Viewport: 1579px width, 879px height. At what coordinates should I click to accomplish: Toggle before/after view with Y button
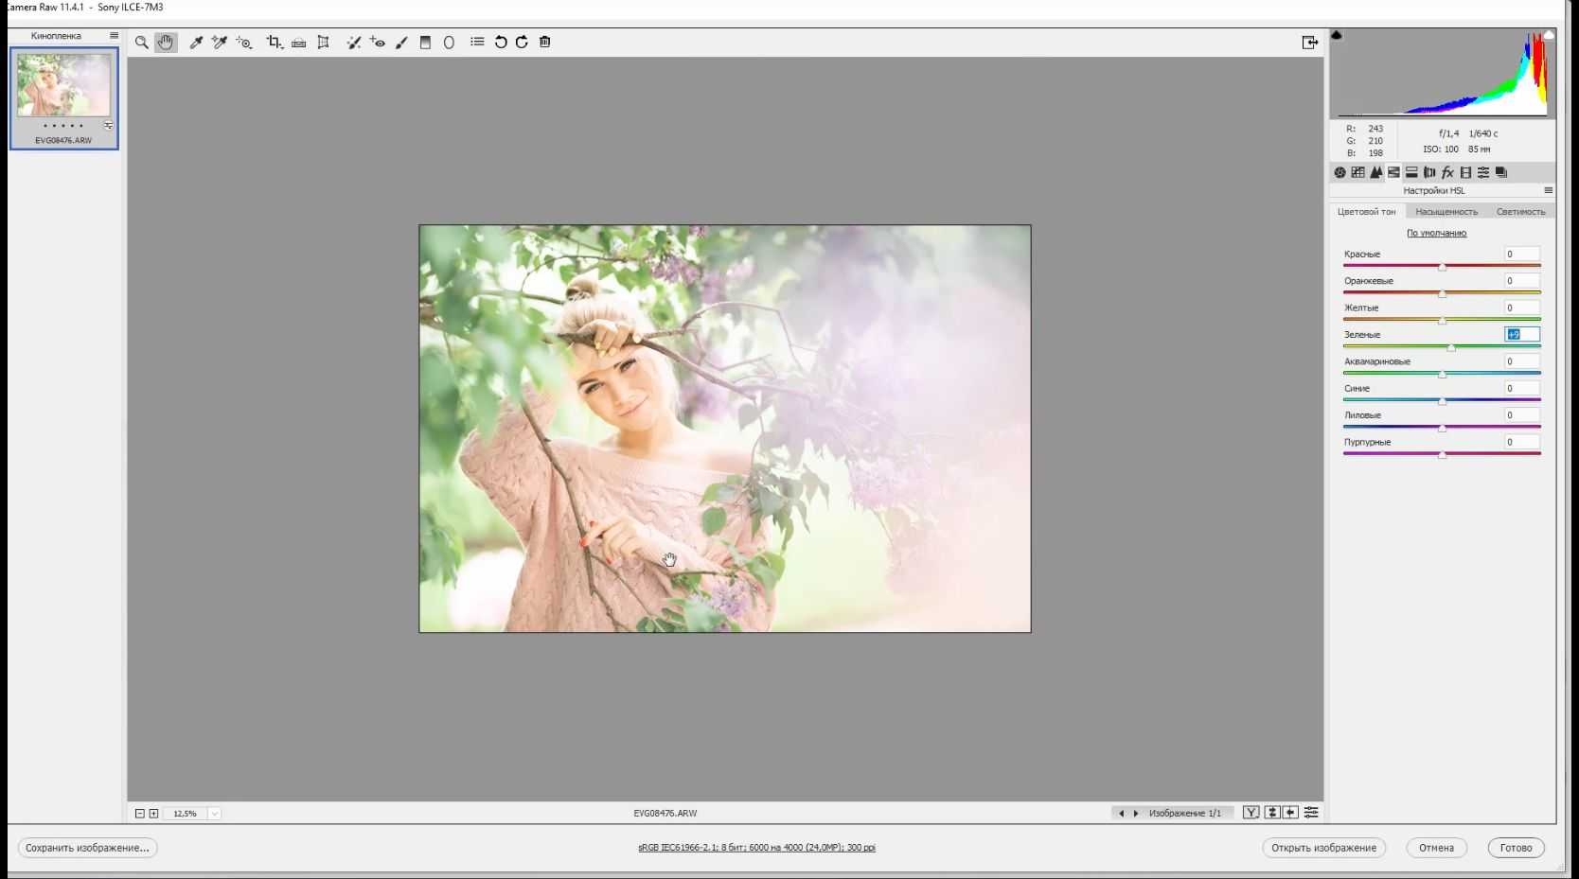[1251, 813]
